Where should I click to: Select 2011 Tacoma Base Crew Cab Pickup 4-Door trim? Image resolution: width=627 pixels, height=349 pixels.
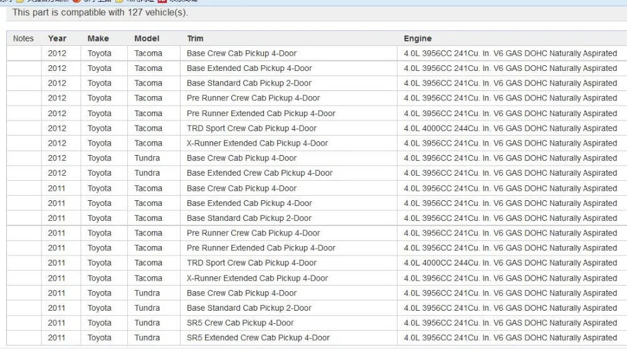click(x=241, y=188)
